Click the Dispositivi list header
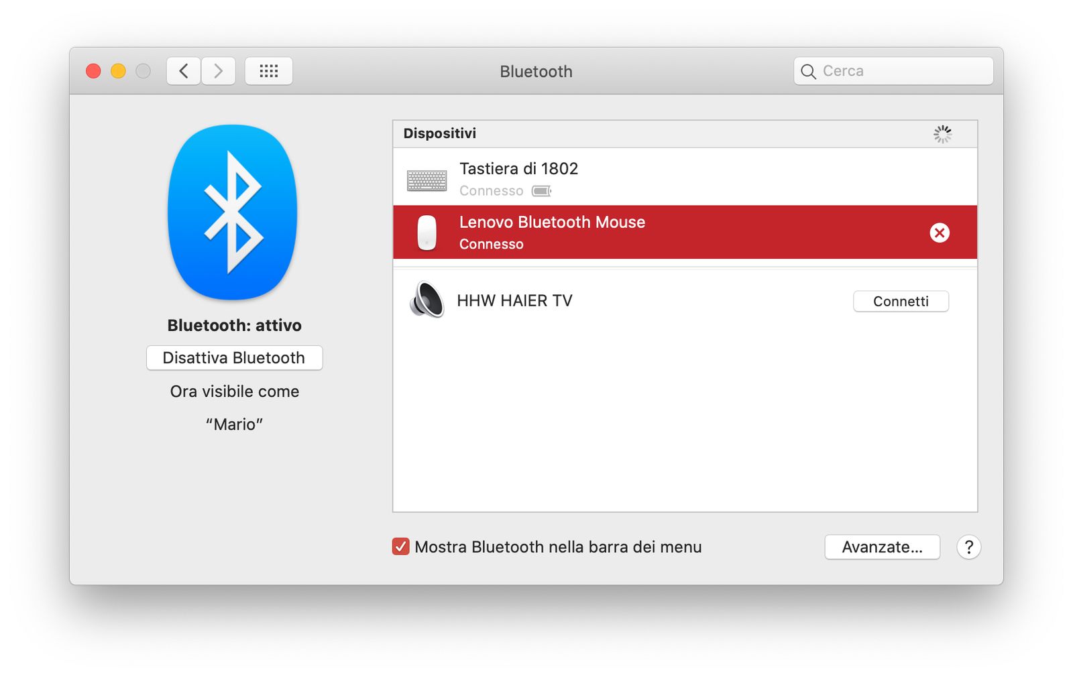 coord(685,134)
